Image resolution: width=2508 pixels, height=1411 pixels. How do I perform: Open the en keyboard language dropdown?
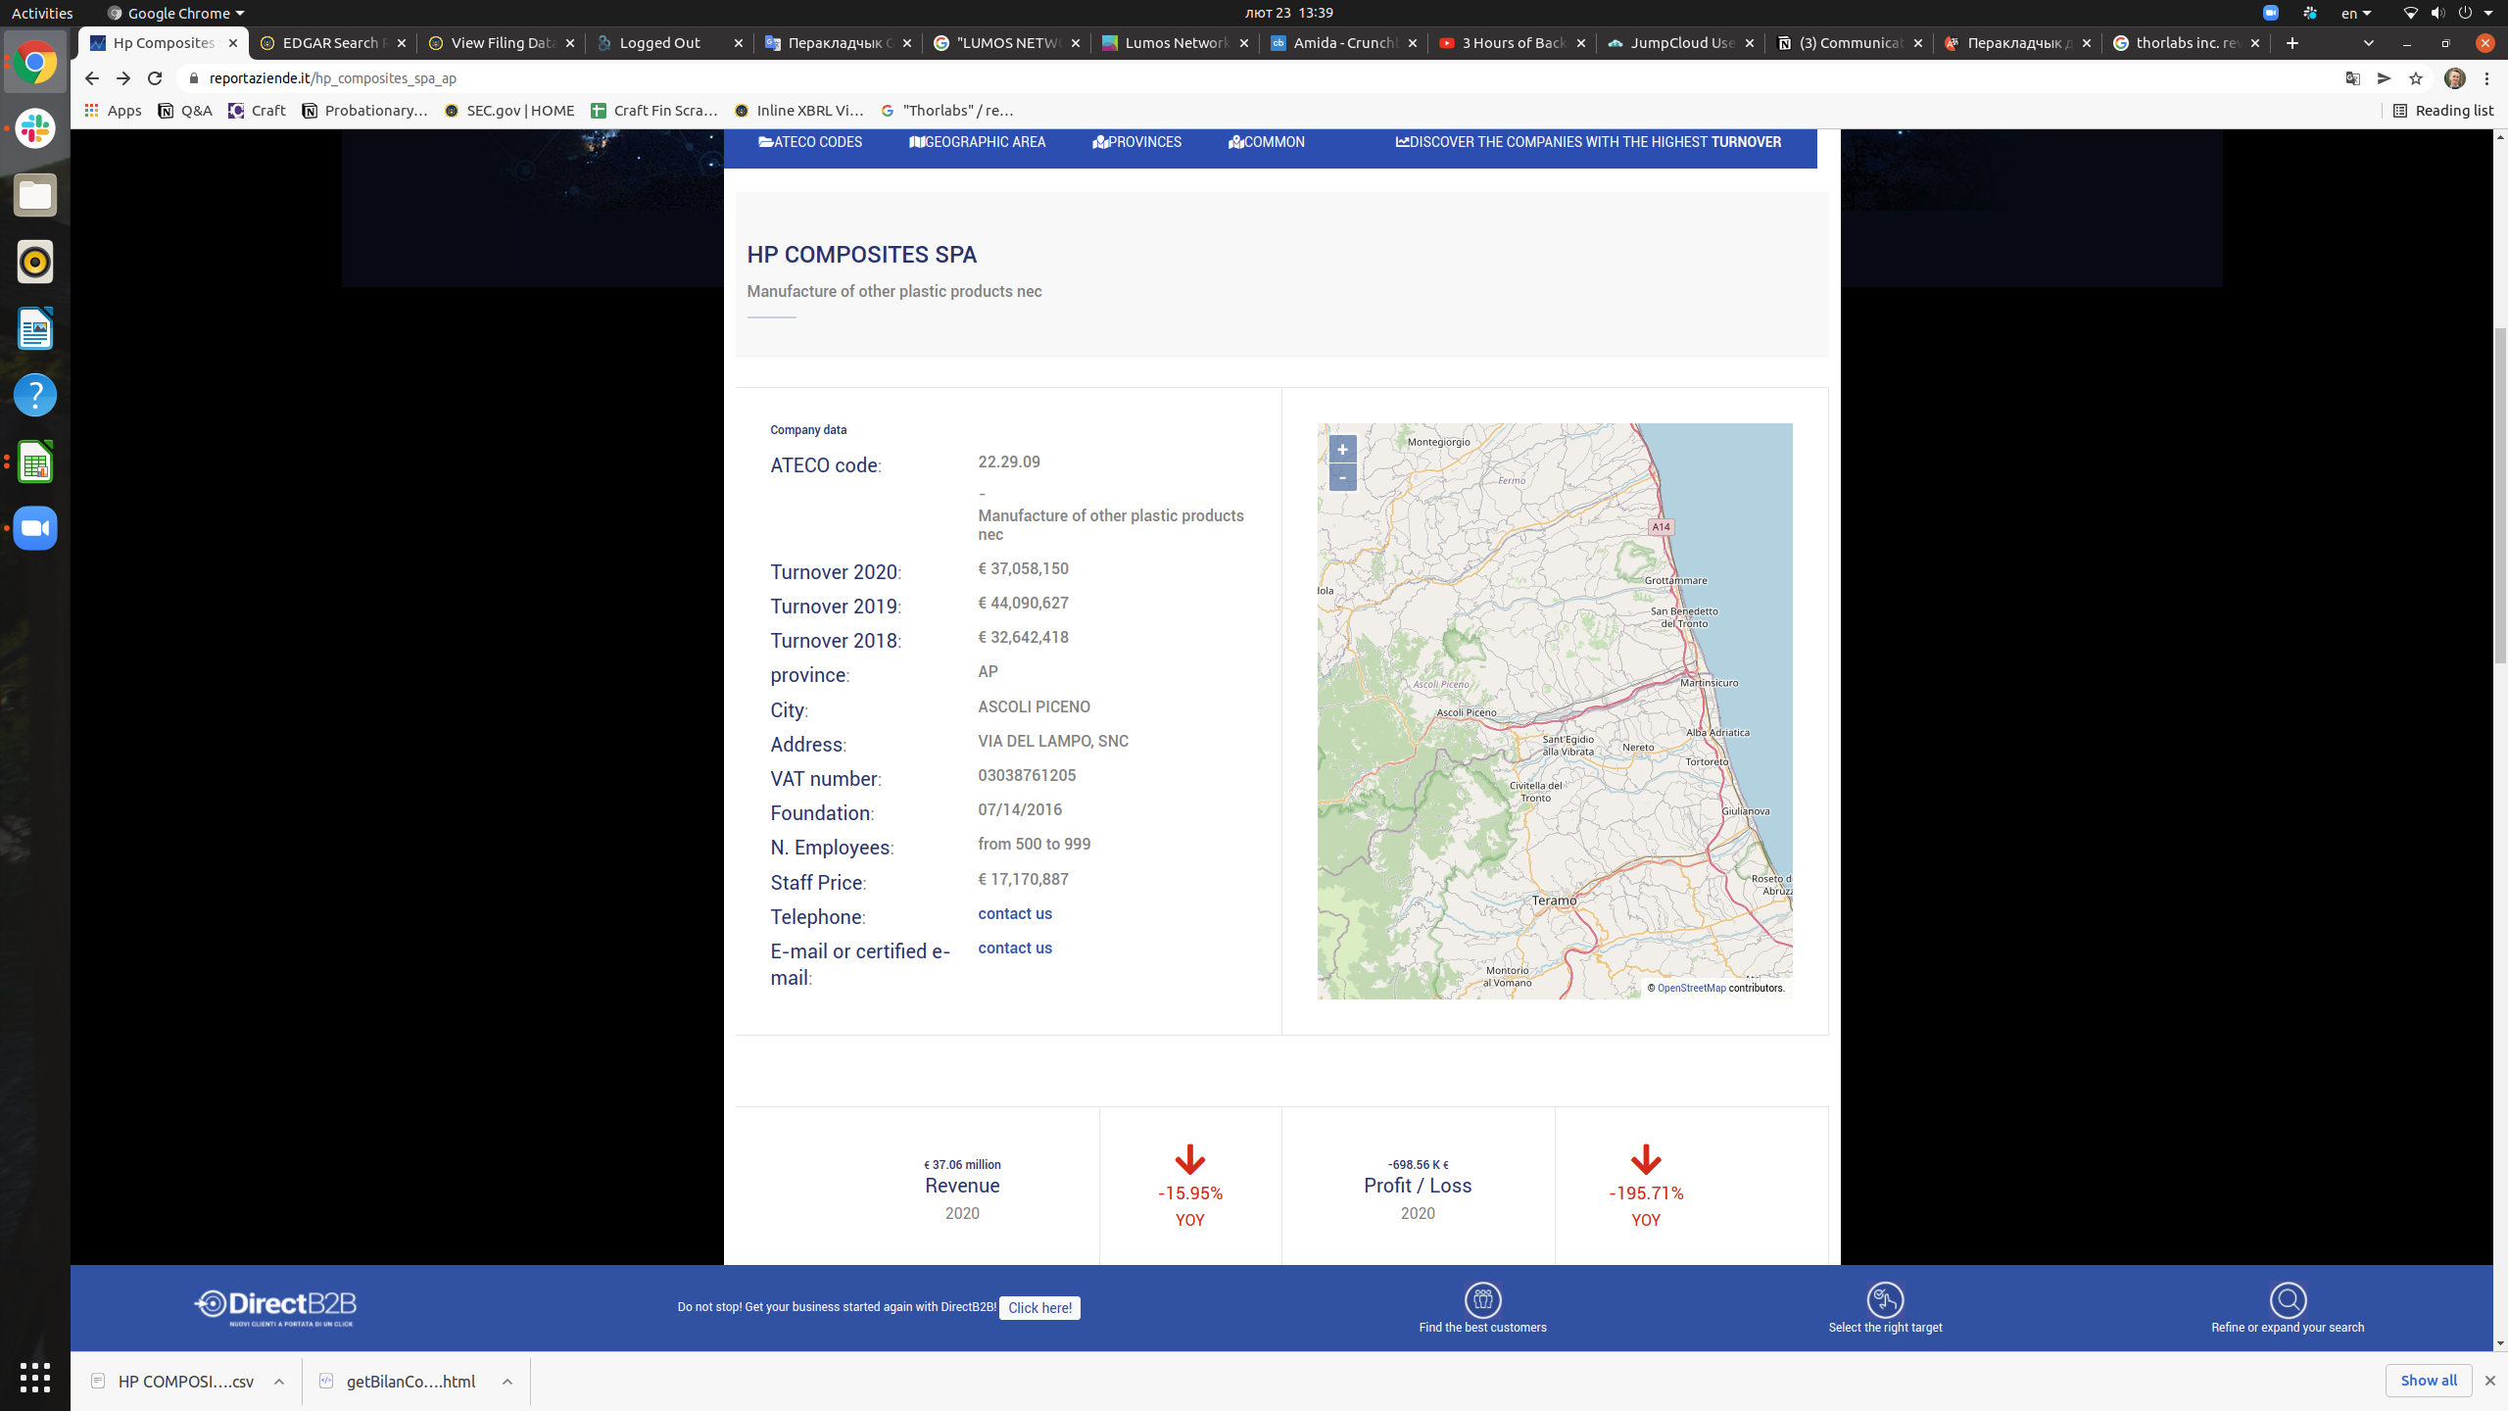pyautogui.click(x=2355, y=13)
